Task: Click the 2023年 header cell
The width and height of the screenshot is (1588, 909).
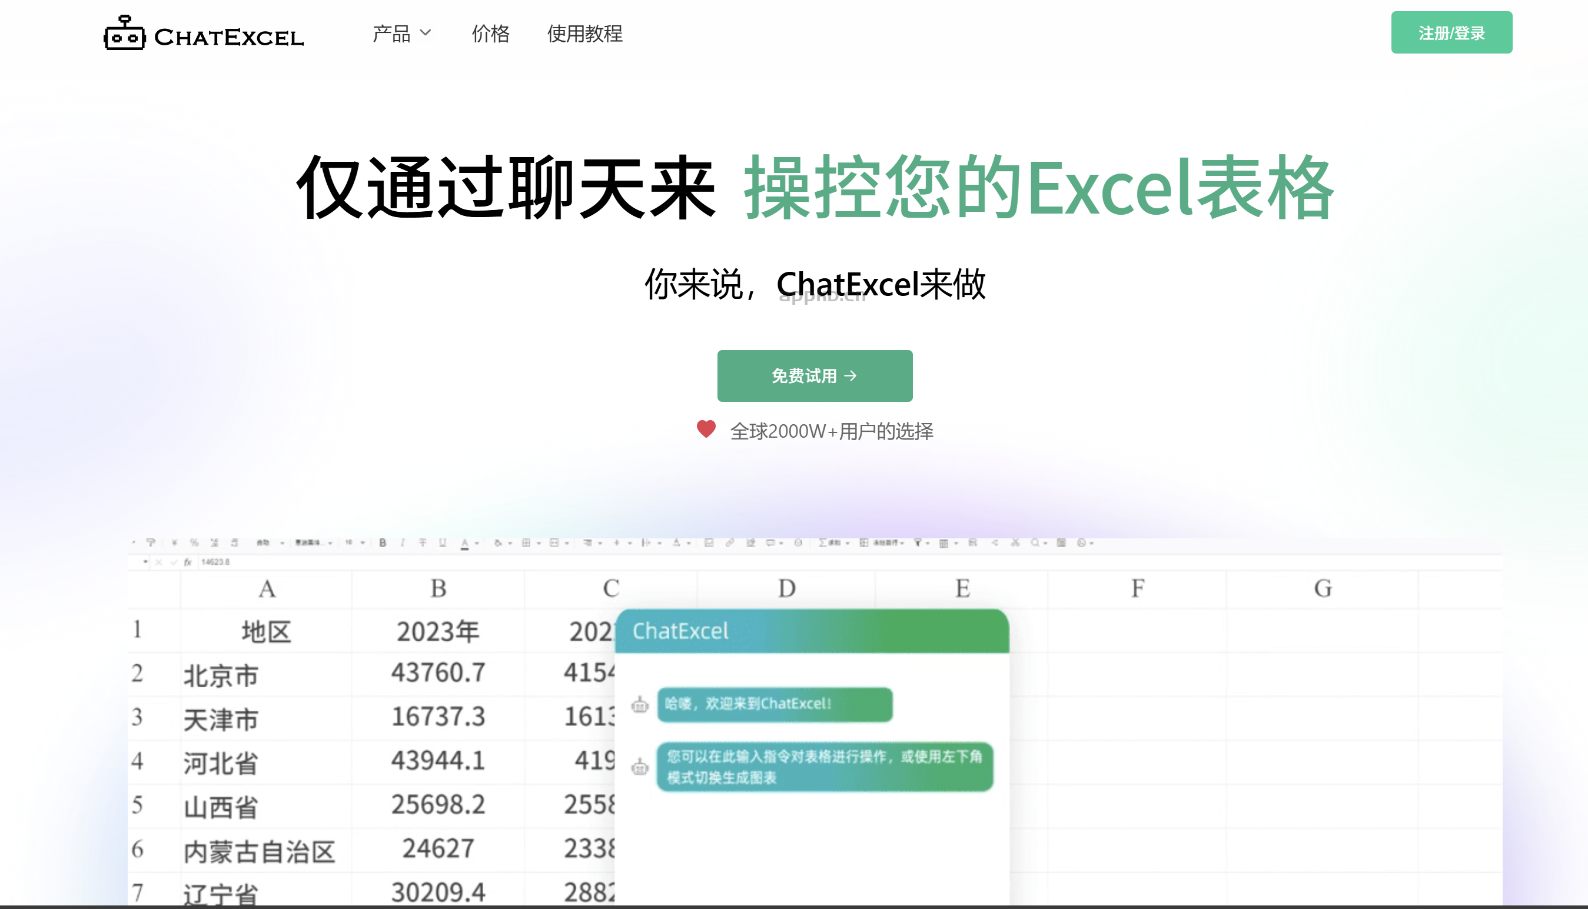Action: click(x=438, y=631)
